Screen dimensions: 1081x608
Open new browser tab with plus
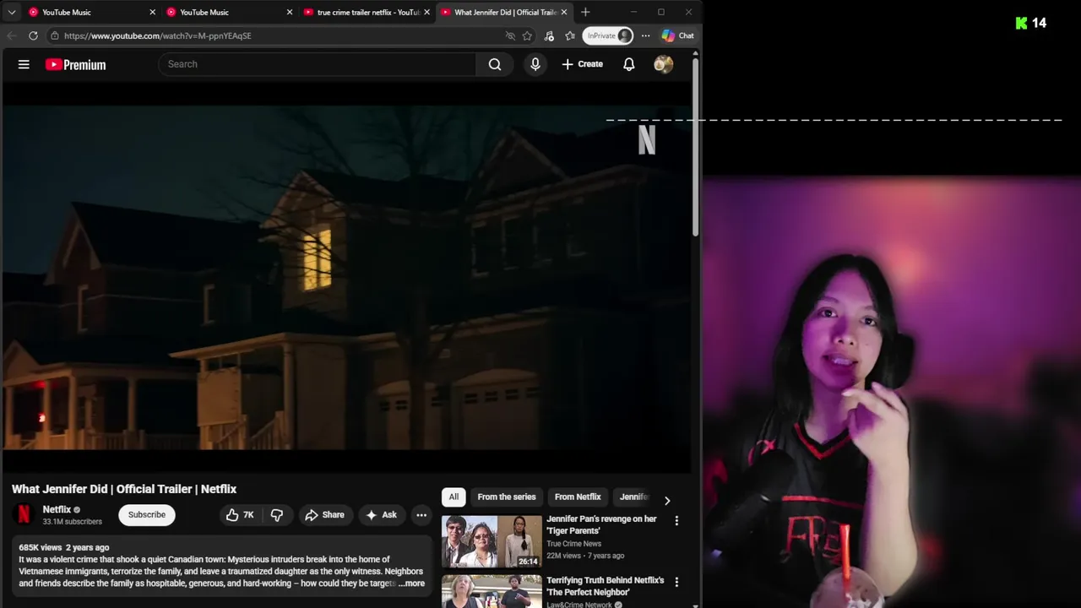tap(585, 12)
